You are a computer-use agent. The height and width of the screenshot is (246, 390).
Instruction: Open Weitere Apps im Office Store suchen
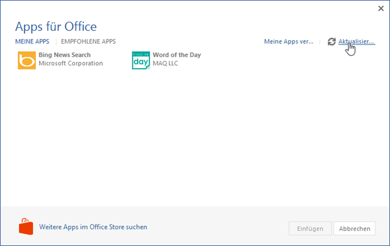coord(93,227)
